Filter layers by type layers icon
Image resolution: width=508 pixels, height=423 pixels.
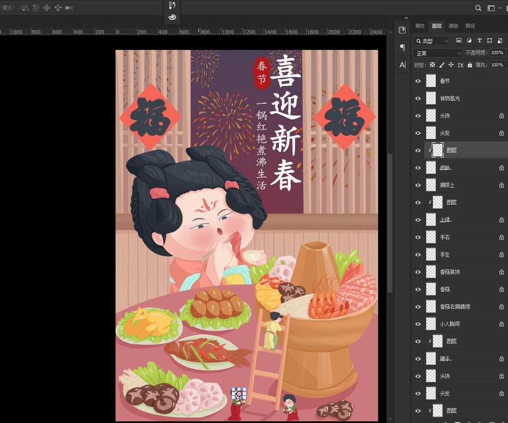pyautogui.click(x=479, y=41)
